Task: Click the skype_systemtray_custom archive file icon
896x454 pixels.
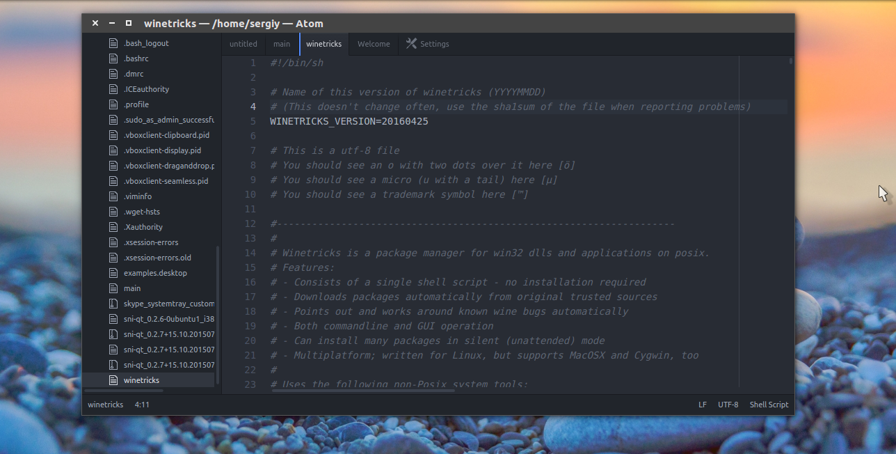Action: pos(113,304)
